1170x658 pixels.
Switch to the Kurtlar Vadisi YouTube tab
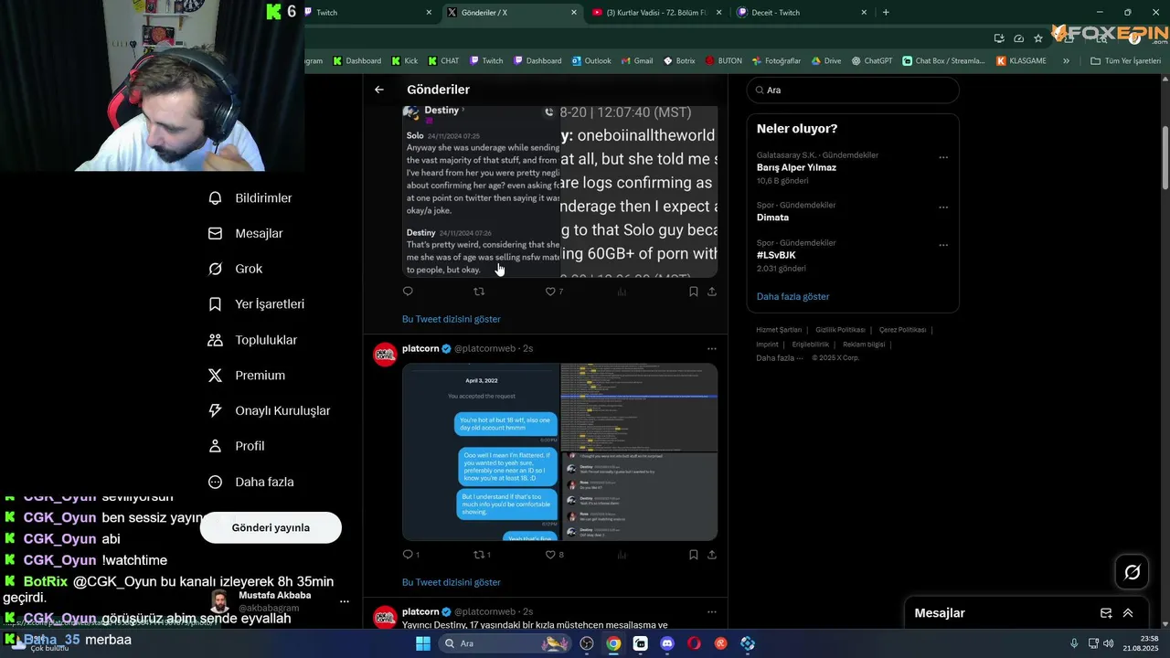pos(656,13)
